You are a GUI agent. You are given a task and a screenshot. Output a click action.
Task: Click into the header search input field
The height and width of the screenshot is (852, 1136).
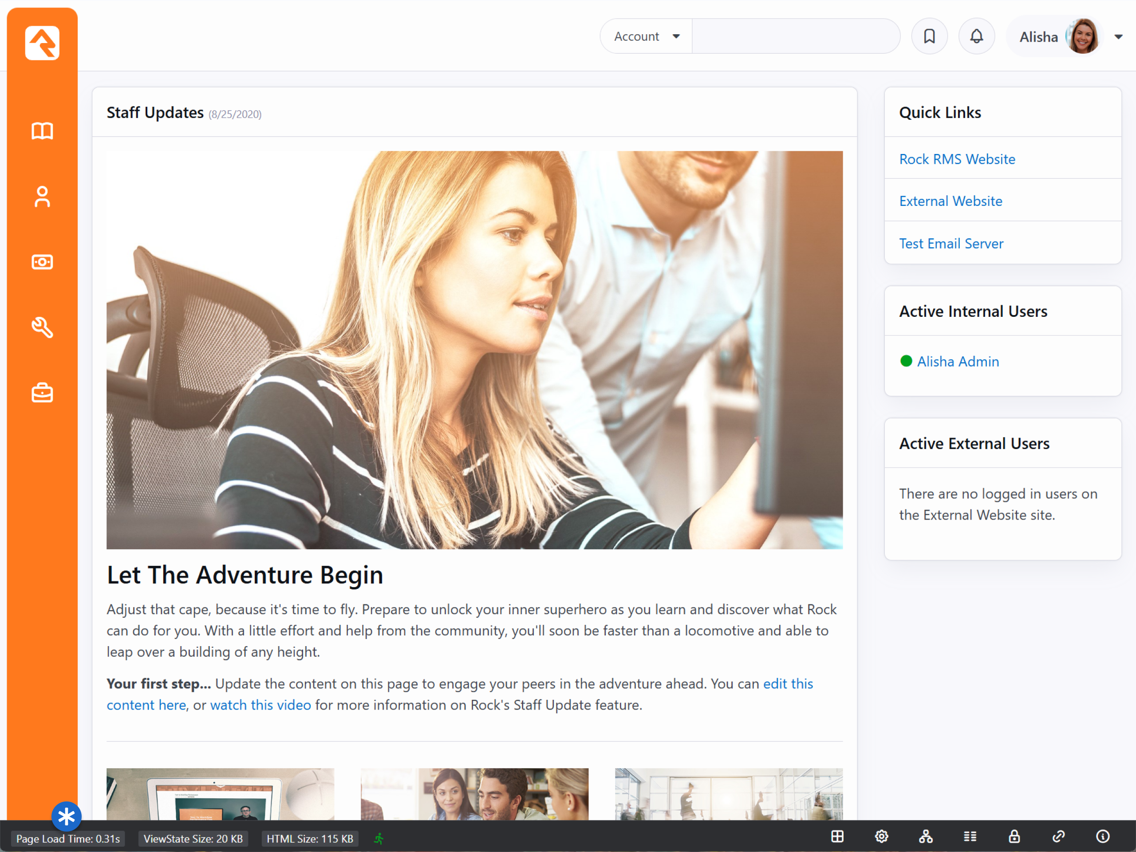pyautogui.click(x=795, y=36)
